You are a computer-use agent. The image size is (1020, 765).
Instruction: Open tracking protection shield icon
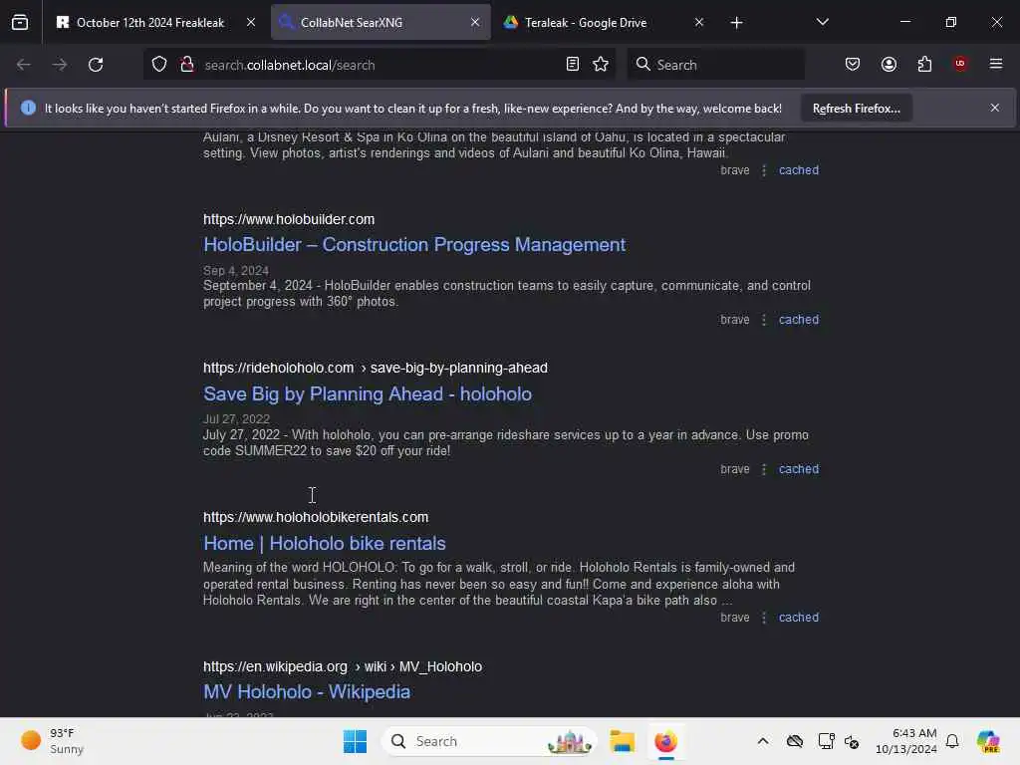159,65
